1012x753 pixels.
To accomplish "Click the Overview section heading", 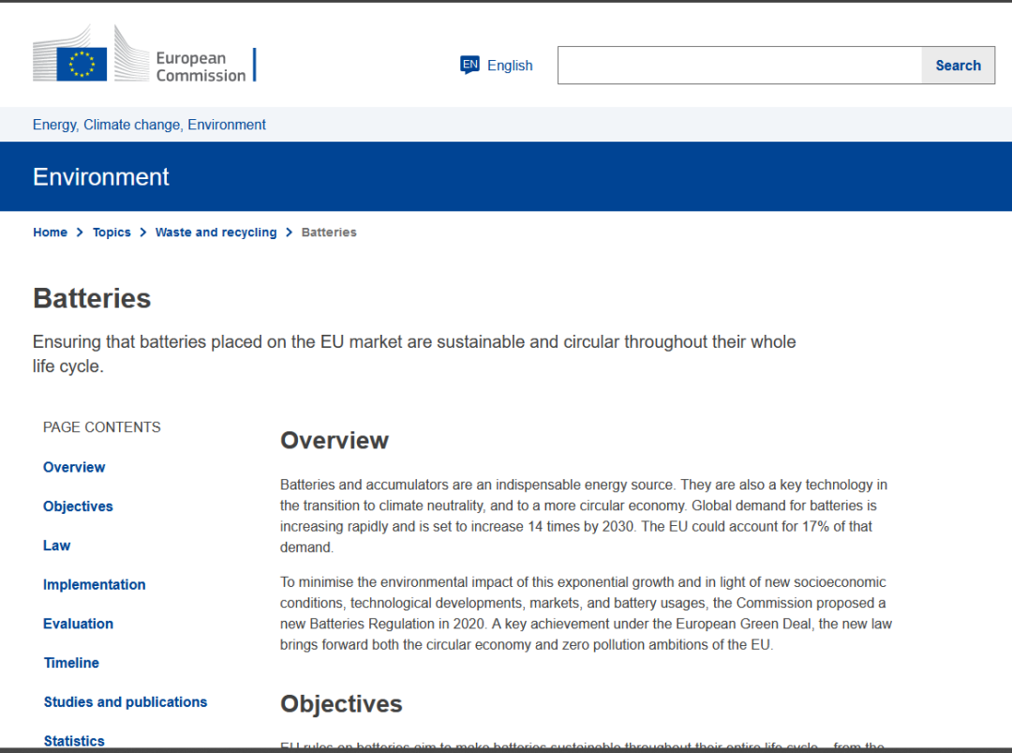I will click(x=335, y=441).
